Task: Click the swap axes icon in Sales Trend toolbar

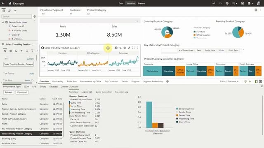Action: (120, 48)
